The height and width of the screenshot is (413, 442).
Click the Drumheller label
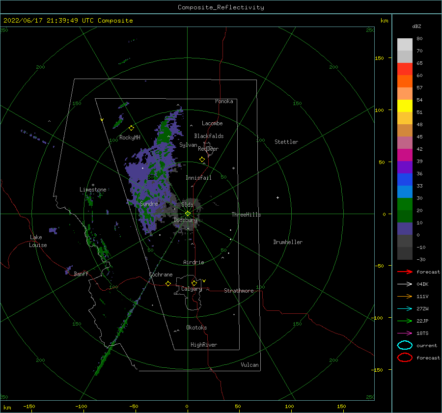[288, 242]
